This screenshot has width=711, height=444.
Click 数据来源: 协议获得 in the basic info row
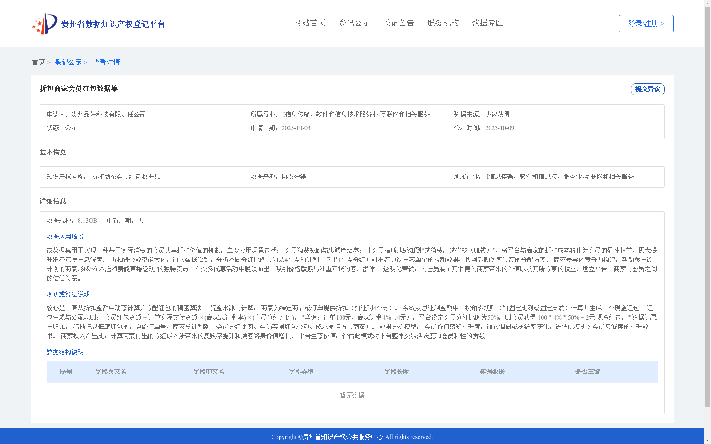[x=278, y=177]
